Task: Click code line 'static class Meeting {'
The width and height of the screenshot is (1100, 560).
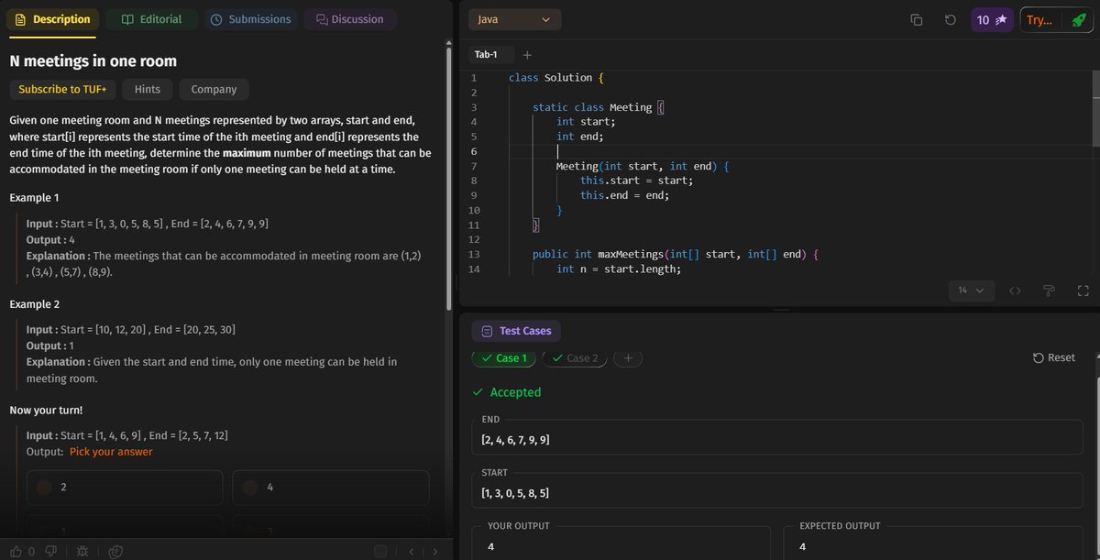Action: pyautogui.click(x=599, y=107)
